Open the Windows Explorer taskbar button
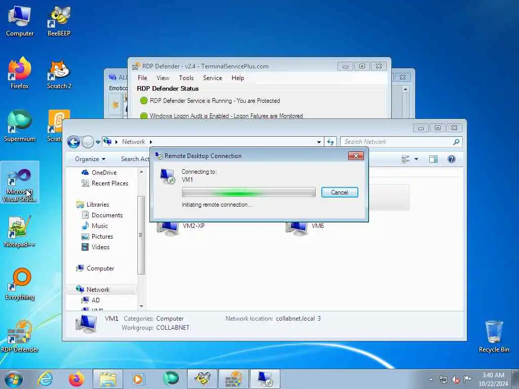This screenshot has width=519, height=389. tap(108, 379)
